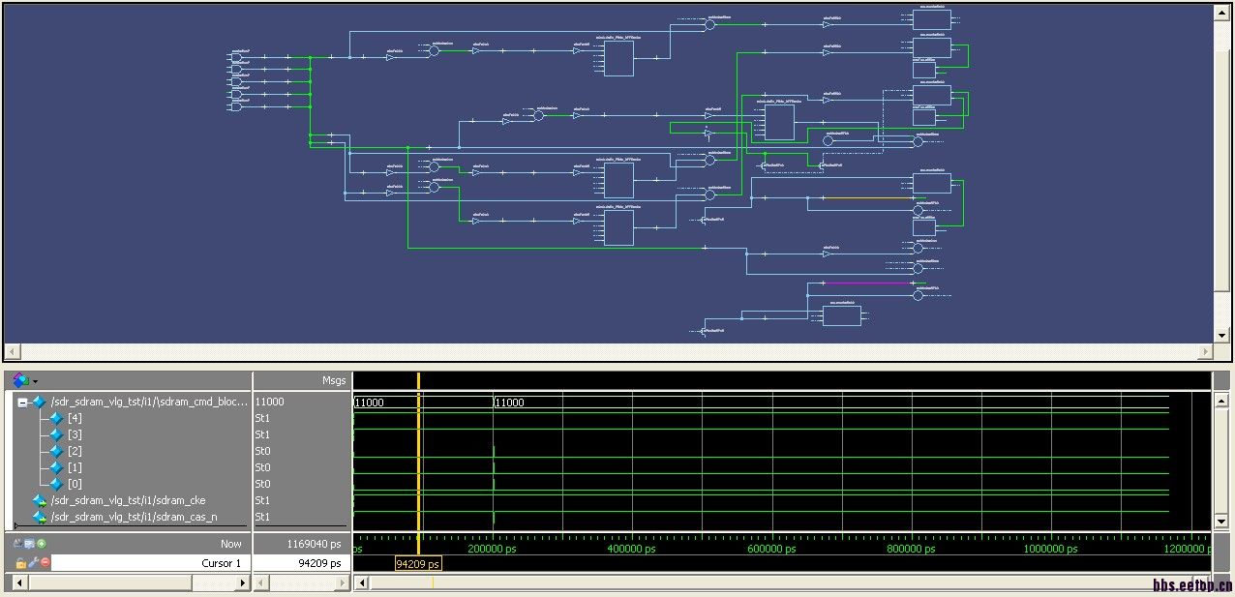
Task: Select bit [0] of the bus
Action: [75, 484]
